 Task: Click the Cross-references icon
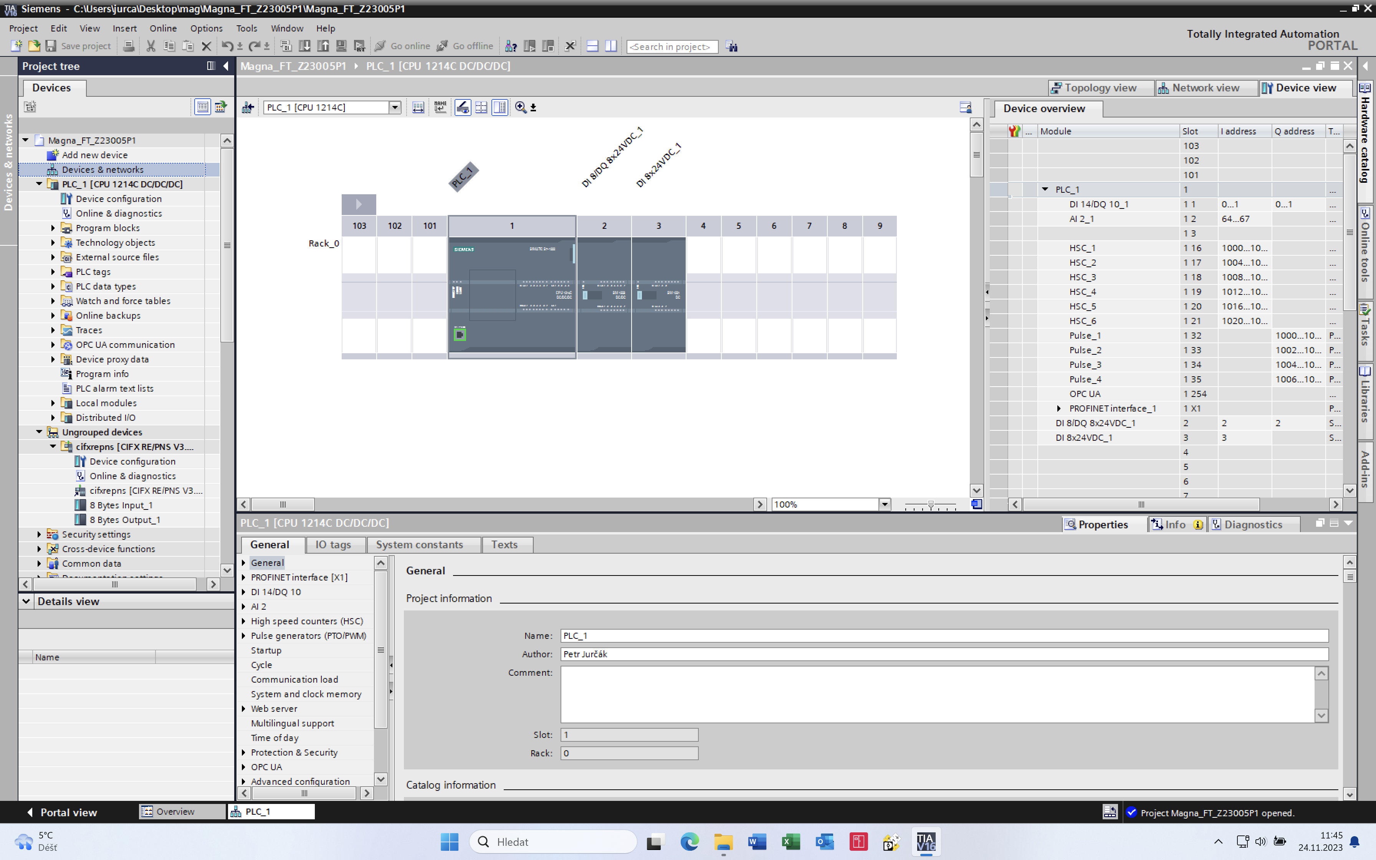(x=570, y=46)
